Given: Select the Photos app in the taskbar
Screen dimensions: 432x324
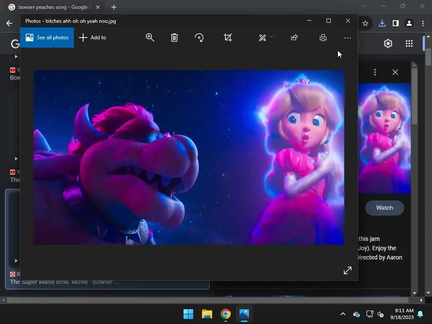Looking at the screenshot, I should point(244,314).
